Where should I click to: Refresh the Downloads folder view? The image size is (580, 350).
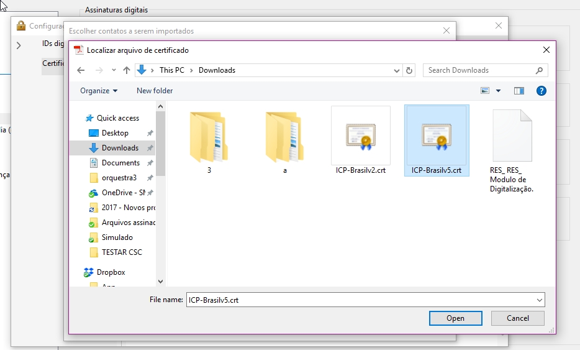pyautogui.click(x=409, y=70)
